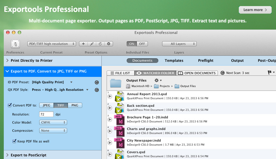
Task: Click the Resolution dpi input field
Action: click(46, 114)
